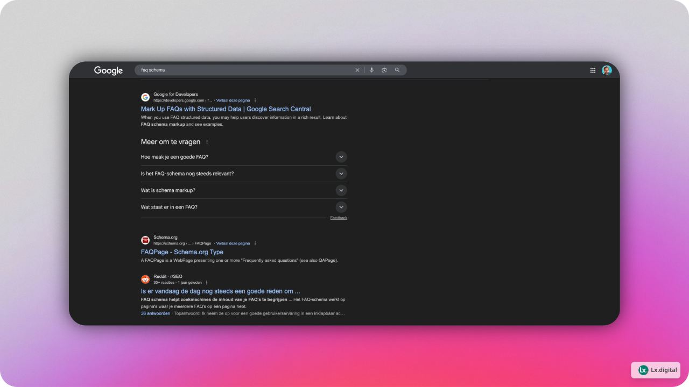Image resolution: width=689 pixels, height=387 pixels.
Task: Open the "36 antwoorden" link
Action: (156, 313)
